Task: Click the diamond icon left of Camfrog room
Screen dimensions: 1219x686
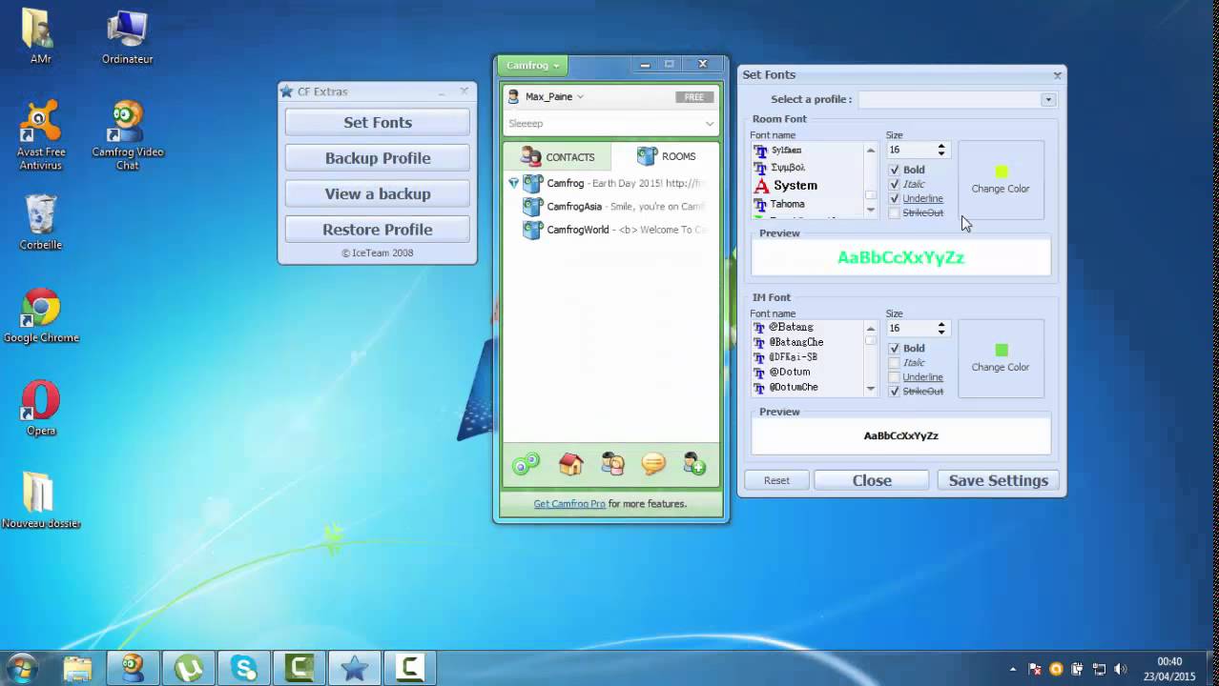Action: click(x=513, y=183)
